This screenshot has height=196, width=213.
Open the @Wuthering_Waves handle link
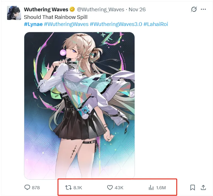click(x=100, y=10)
